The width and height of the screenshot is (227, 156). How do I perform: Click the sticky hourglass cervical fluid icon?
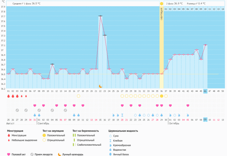122,115
